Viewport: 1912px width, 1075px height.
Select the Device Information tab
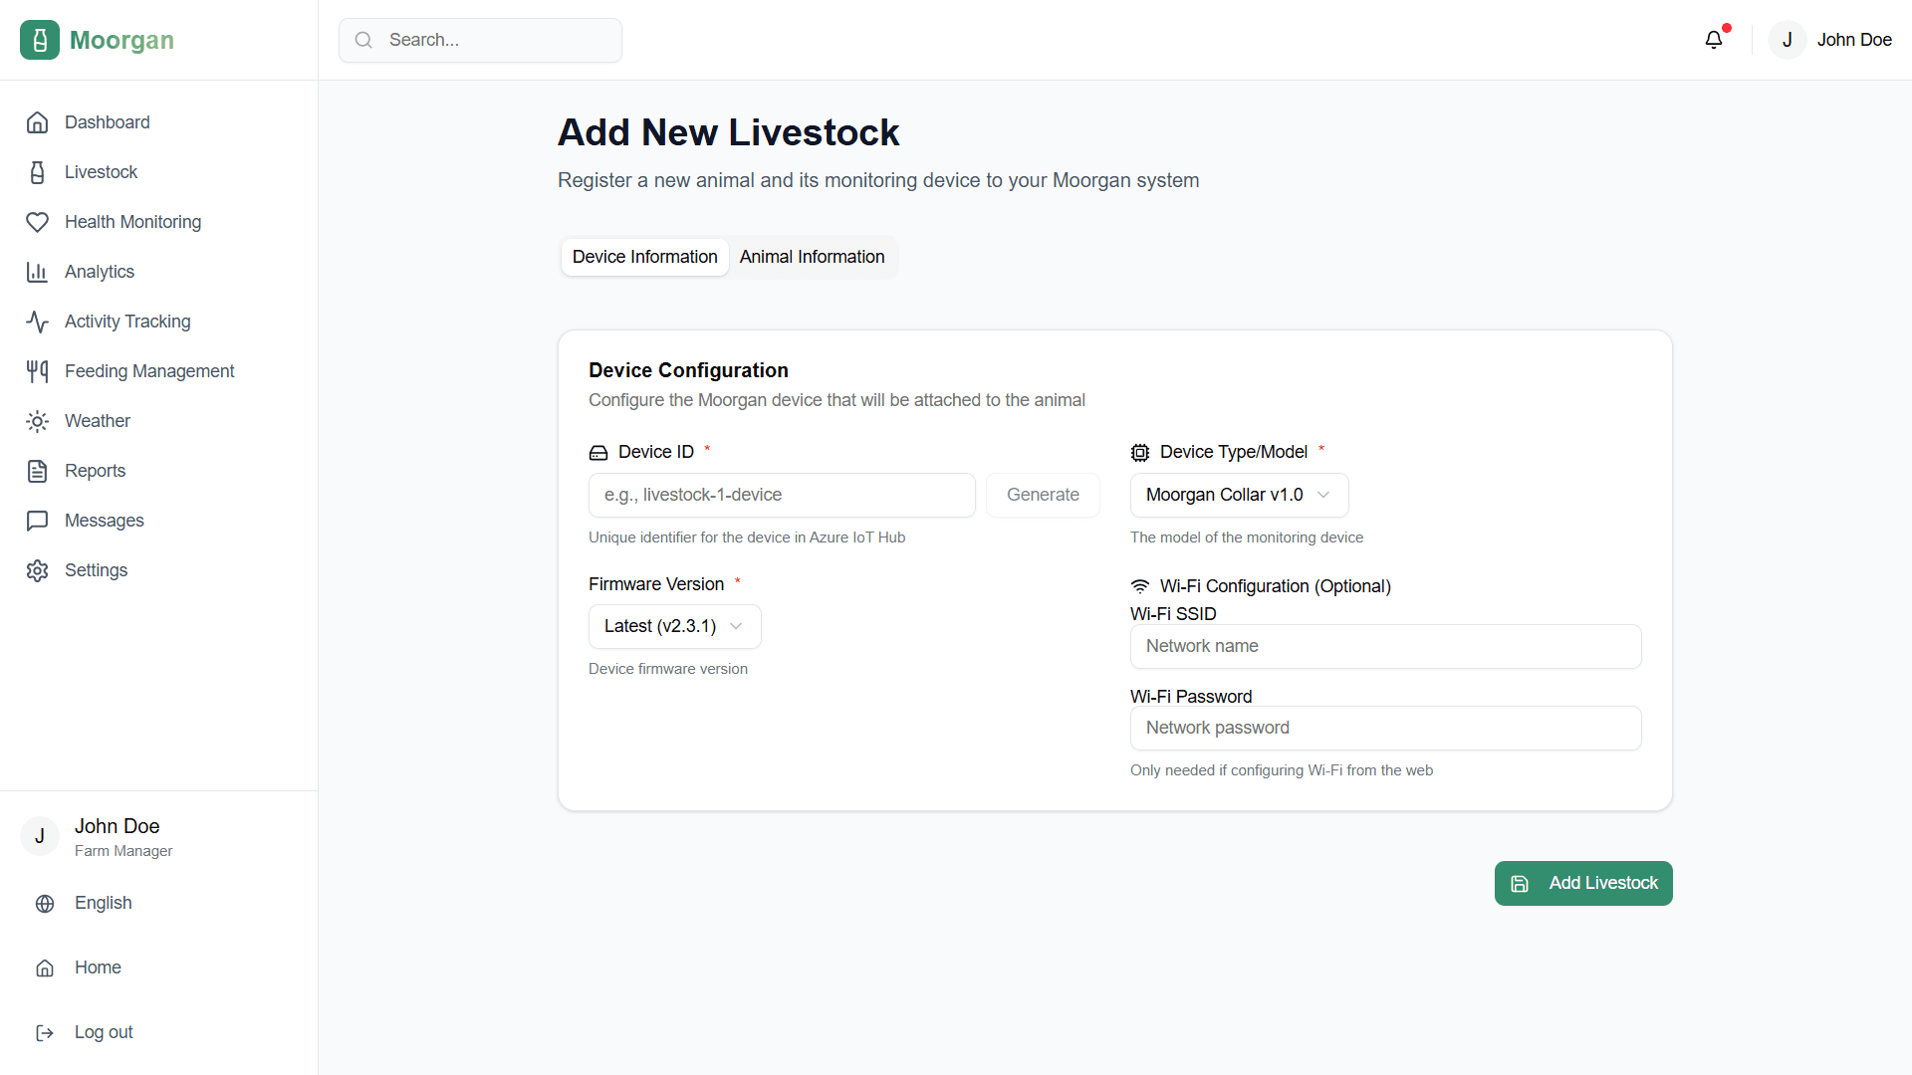click(x=644, y=257)
